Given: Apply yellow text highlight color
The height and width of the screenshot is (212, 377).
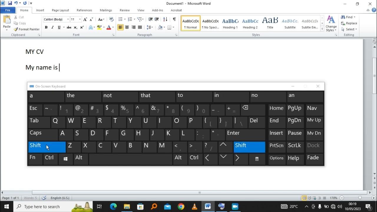Looking at the screenshot, I should click(x=99, y=27).
